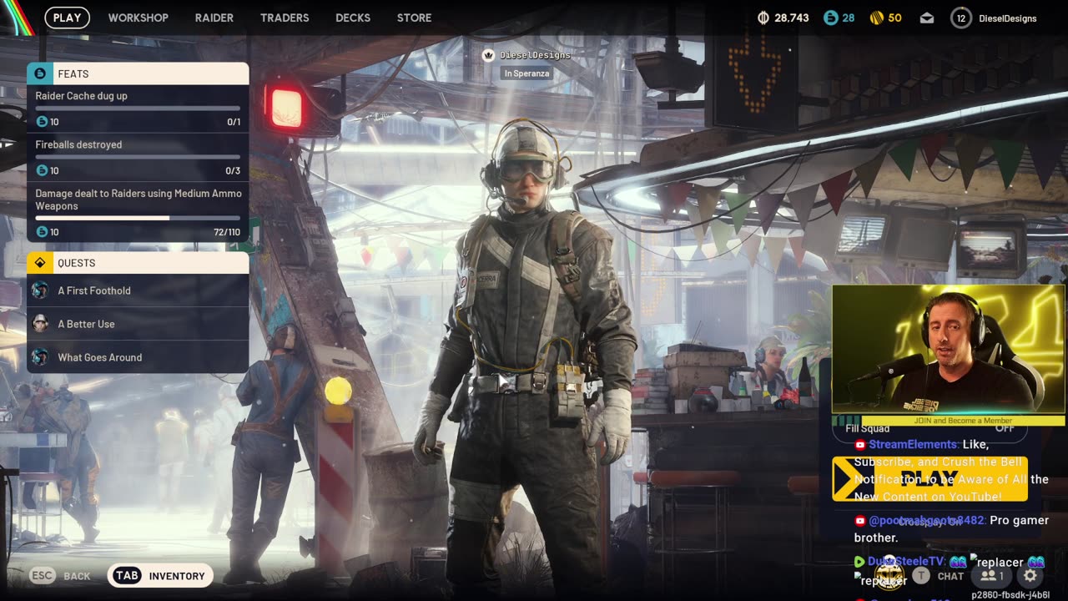This screenshot has width=1068, height=601.
Task: Click the 72/110 damage progress count
Action: click(x=227, y=232)
